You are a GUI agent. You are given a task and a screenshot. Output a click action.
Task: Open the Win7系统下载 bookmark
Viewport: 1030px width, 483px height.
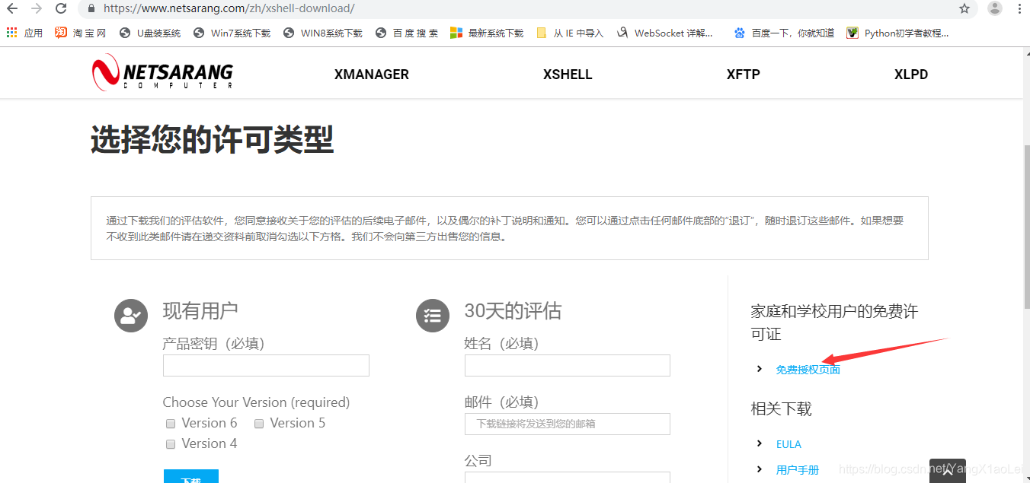coord(232,33)
